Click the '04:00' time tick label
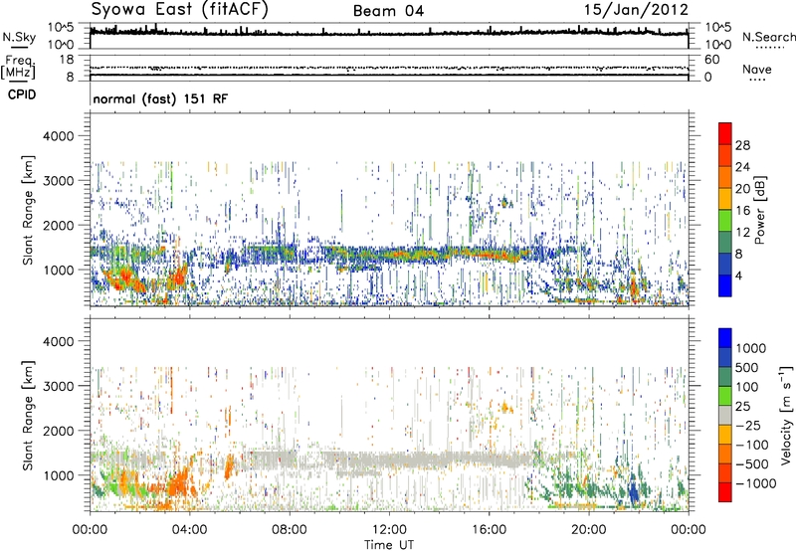Image resolution: width=796 pixels, height=551 pixels. (x=189, y=530)
